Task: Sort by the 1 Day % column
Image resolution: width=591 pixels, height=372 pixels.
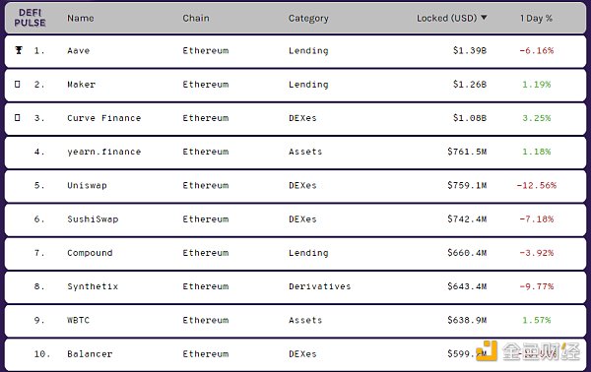Action: tap(536, 18)
